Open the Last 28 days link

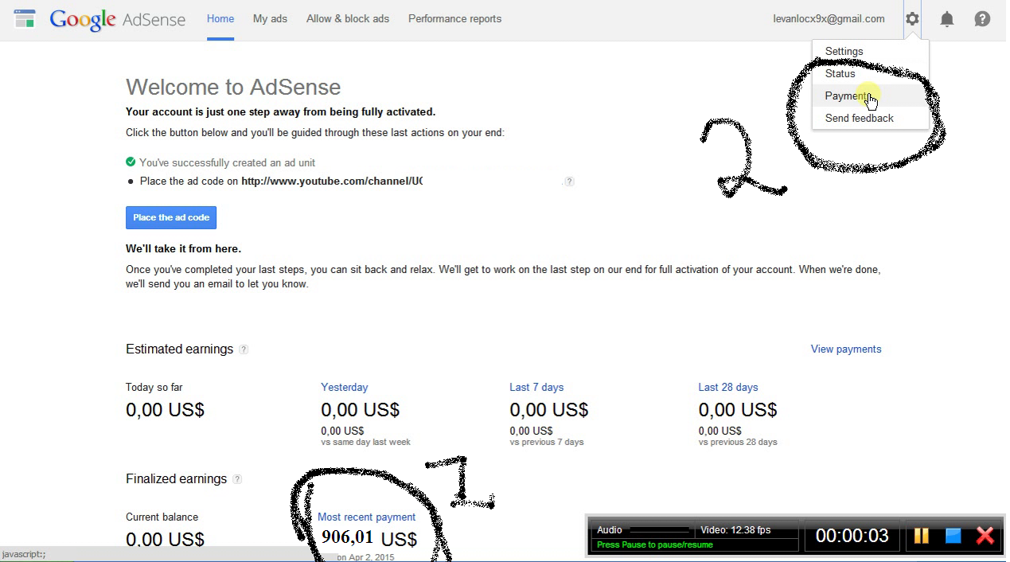click(x=728, y=388)
